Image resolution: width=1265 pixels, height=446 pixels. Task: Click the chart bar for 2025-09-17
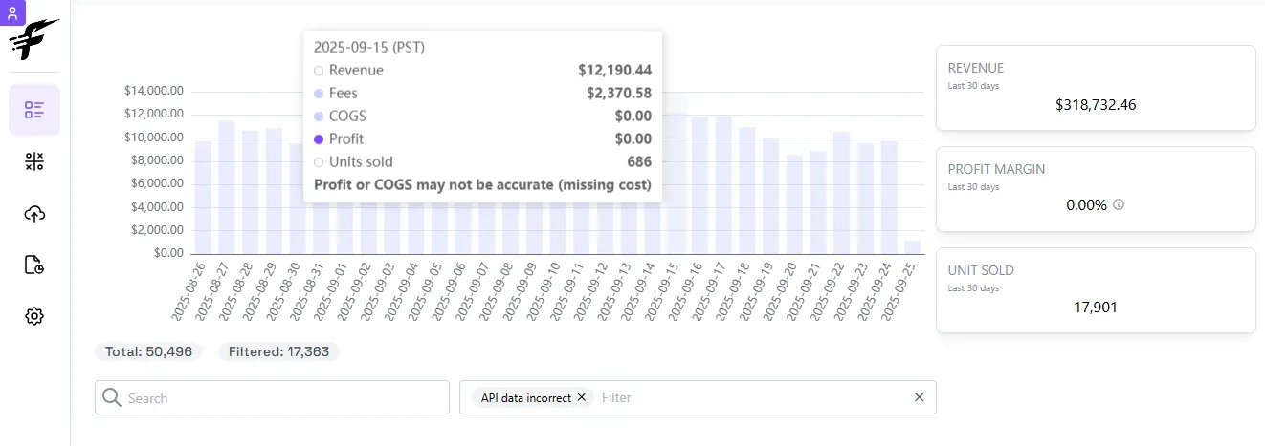[723, 185]
